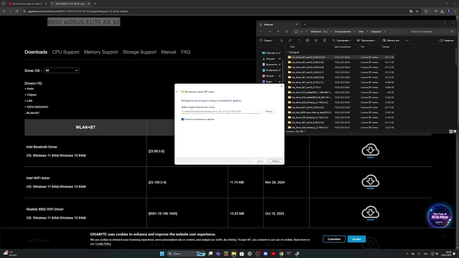The width and height of the screenshot is (459, 258).
Task: Click the browser address bar
Action: coord(215,11)
